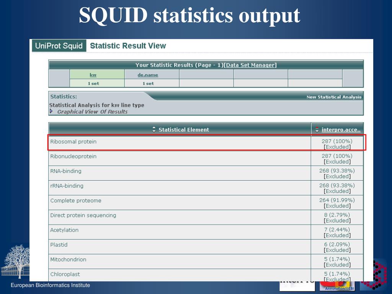The width and height of the screenshot is (392, 294).
Task: Toggle Excluded for Complete proteome
Action: [337, 206]
